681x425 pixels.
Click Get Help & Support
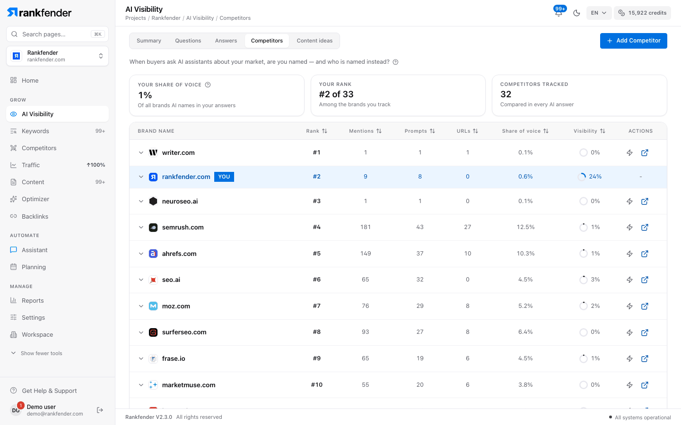click(44, 391)
